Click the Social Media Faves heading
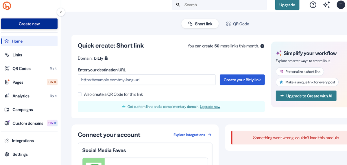 point(104,150)
